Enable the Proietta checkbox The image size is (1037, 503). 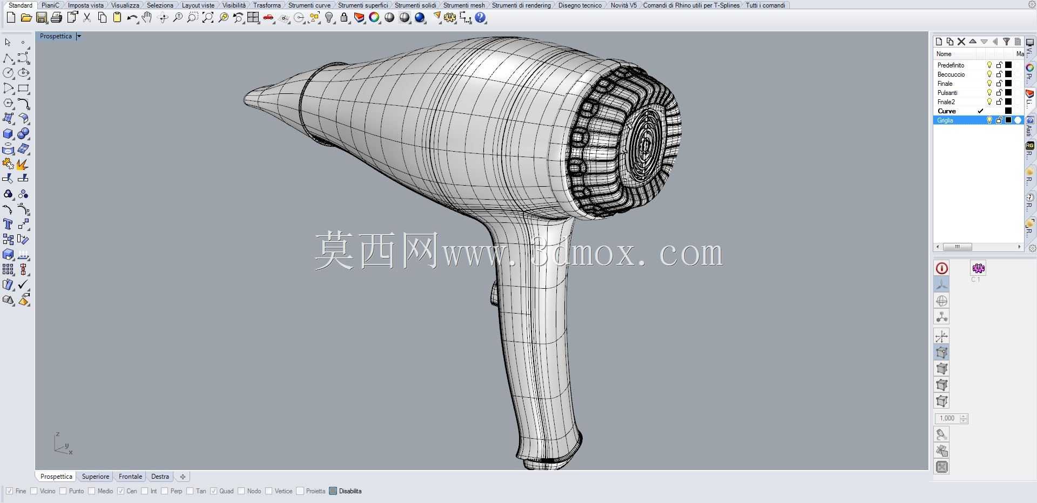[x=300, y=491]
